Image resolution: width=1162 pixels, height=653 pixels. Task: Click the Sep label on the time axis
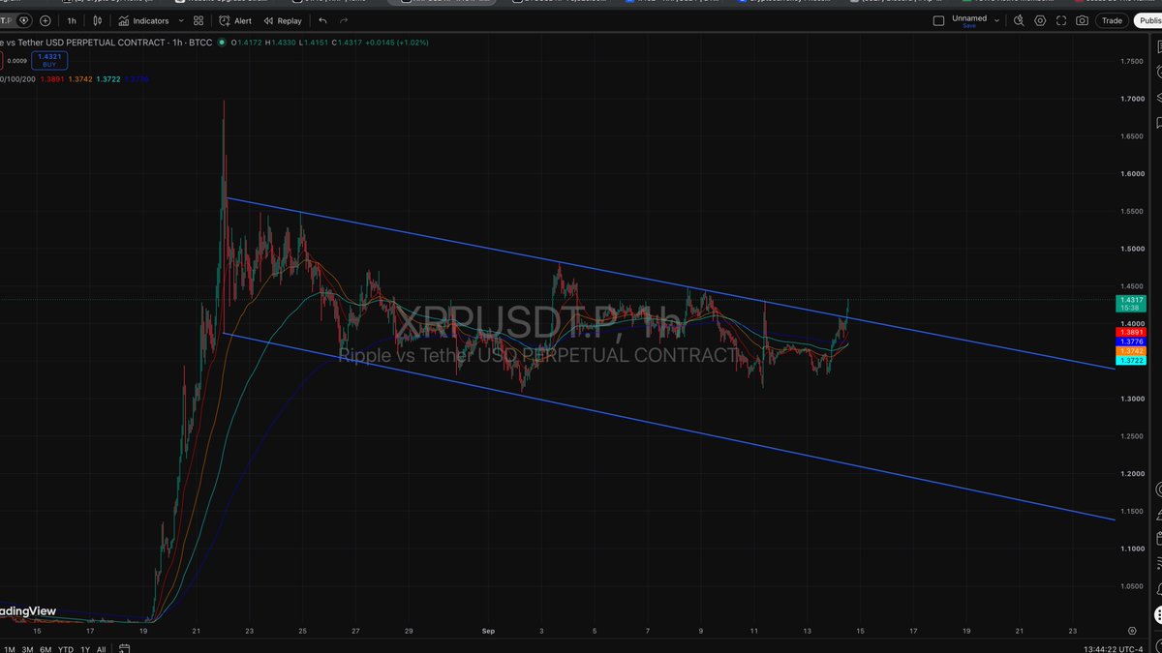coord(488,629)
